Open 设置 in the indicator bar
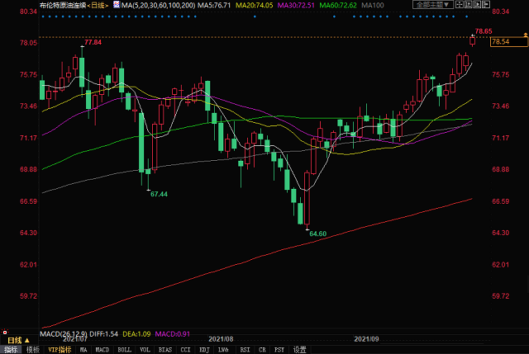This screenshot has height=354, width=529. tap(300, 349)
